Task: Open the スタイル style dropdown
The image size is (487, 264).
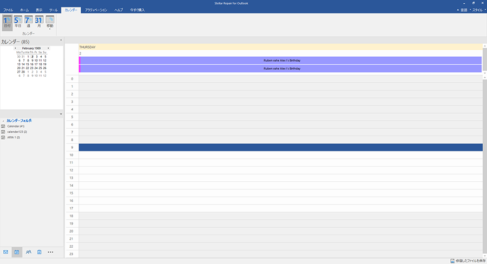Action: pos(476,10)
